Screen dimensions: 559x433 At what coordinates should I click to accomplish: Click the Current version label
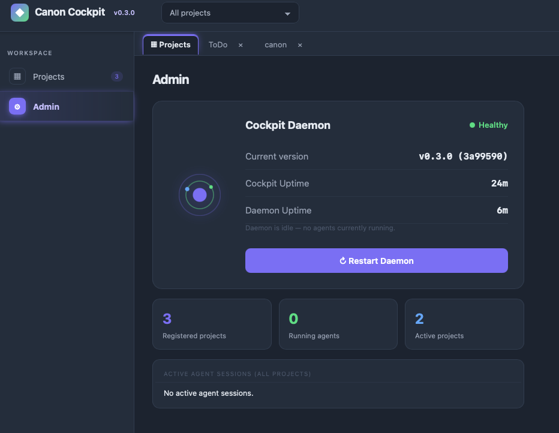[x=277, y=157]
